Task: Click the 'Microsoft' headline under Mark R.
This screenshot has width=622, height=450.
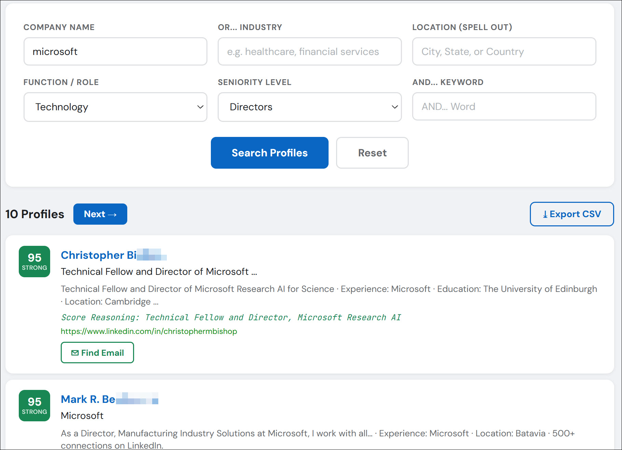Action: pyautogui.click(x=82, y=416)
